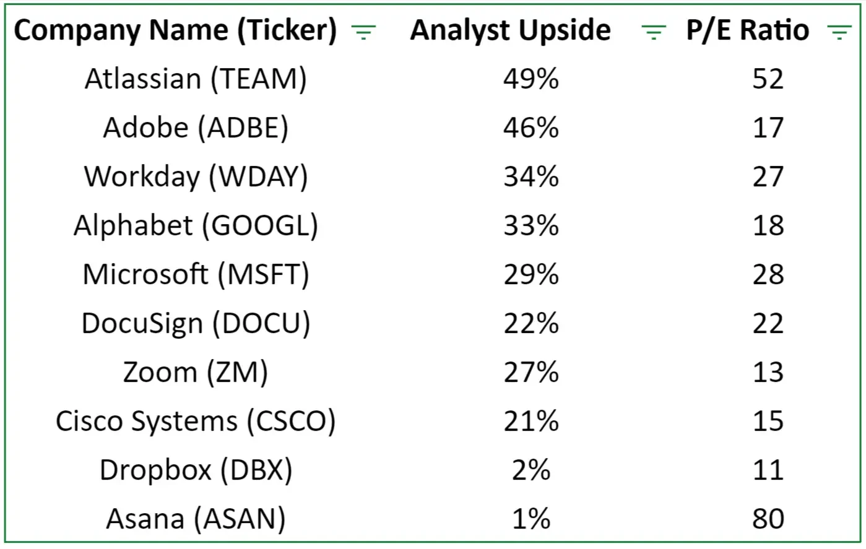Screen dimensions: 866x549
Task: Select the Alphabet (GOOGL) cell
Action: [x=196, y=226]
